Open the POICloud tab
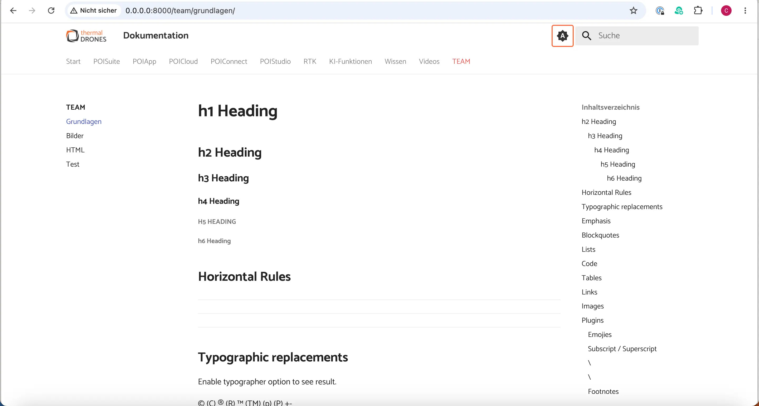759x406 pixels. pyautogui.click(x=183, y=61)
